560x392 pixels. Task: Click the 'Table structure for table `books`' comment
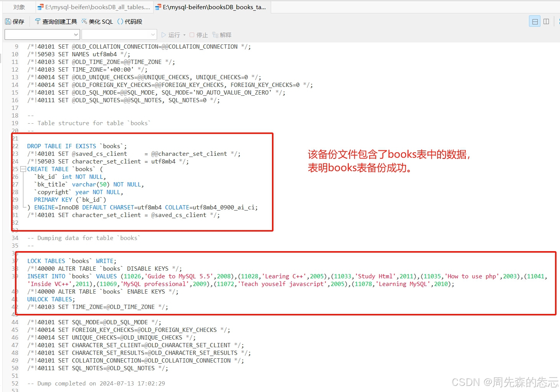pos(89,123)
